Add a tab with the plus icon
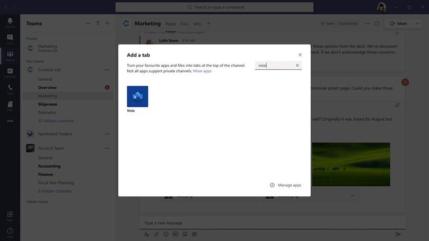This screenshot has width=429, height=241. tap(209, 23)
